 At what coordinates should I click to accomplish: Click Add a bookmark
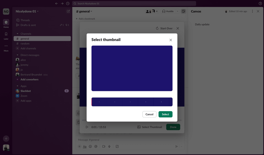[x=85, y=19]
